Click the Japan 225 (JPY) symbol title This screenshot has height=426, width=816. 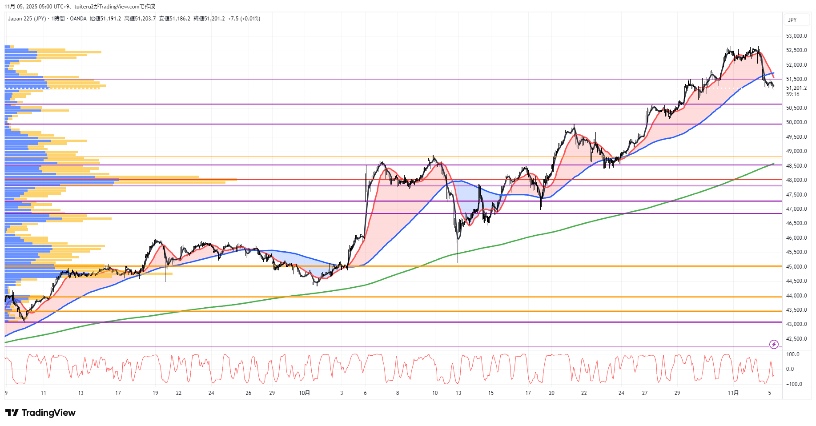pyautogui.click(x=27, y=19)
